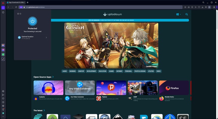This screenshot has width=218, height=119.
Task: Open TikTok in the sidebar
Action: [3, 59]
